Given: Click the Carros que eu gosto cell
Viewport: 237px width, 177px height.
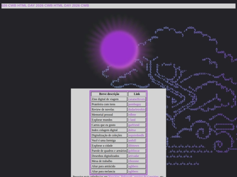Looking at the screenshot, I should click(x=109, y=125).
